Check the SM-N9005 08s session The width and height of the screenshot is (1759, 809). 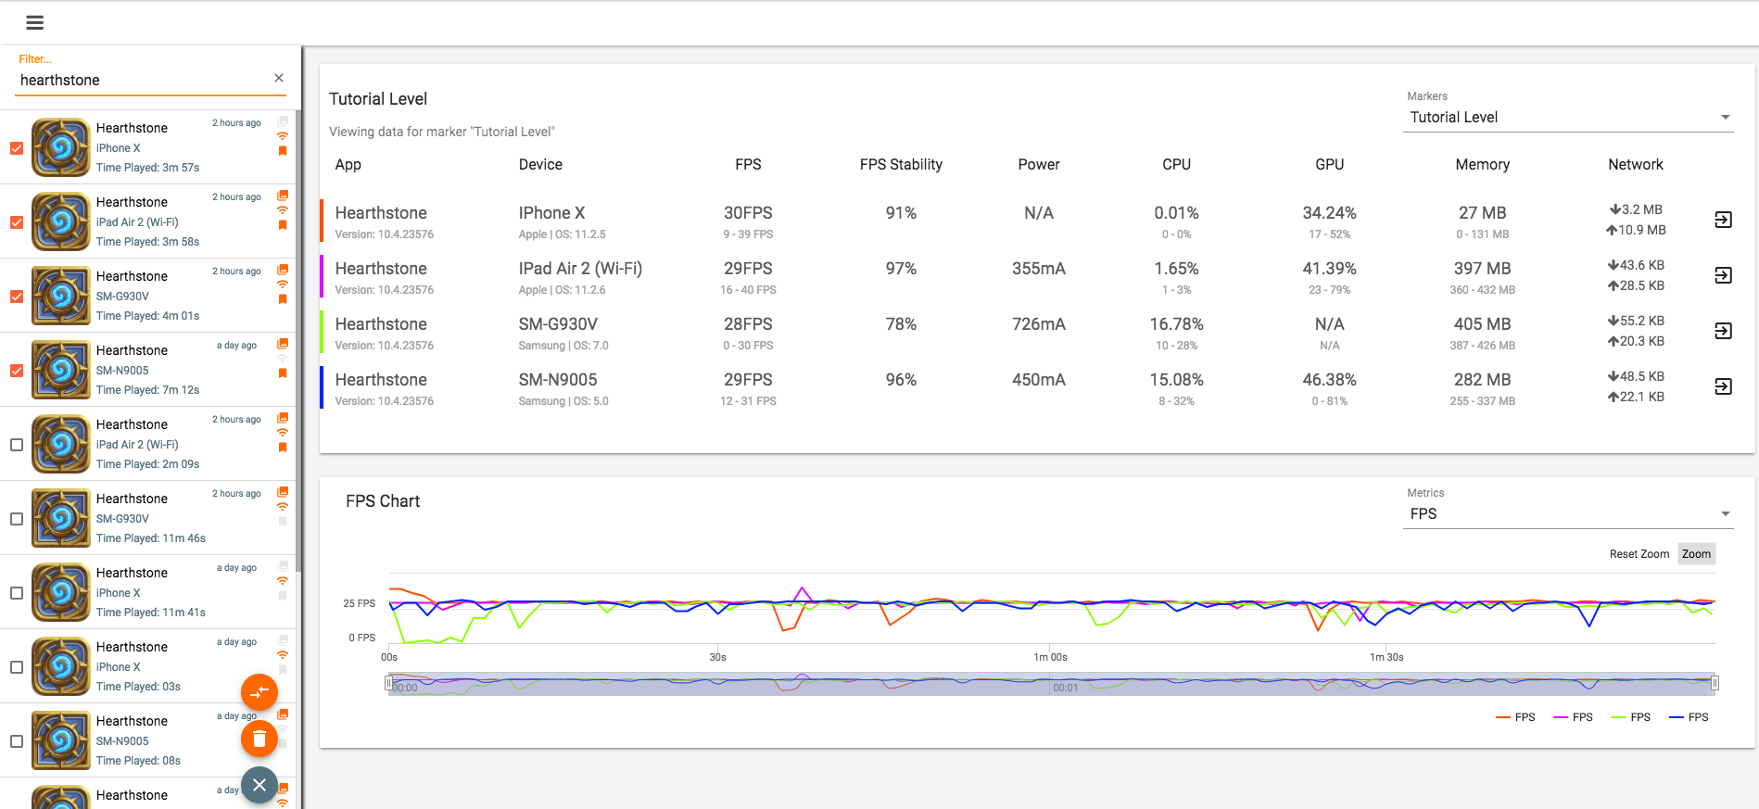coord(17,741)
